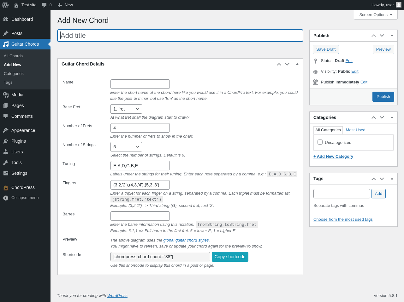Viewport: 404px width, 302px height.
Task: Click the Number of Frets field
Action: tap(140, 128)
